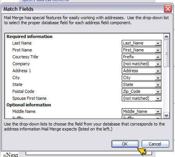Click the OK button
The image size is (175, 157).
(125, 144)
